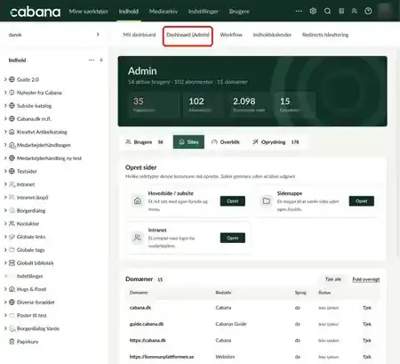This screenshot has width=400, height=364.
Task: Click the Intranet card people icon
Action: click(x=138, y=238)
